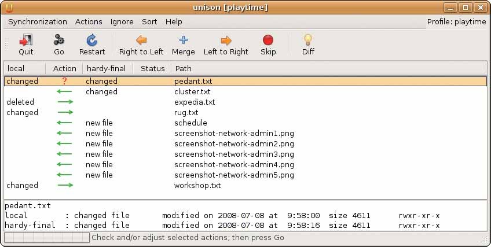
Task: Click the arrow for screenshot-network-admin2.png
Action: 64,143
